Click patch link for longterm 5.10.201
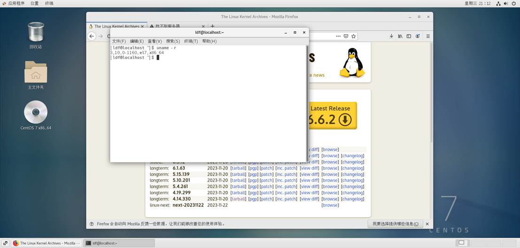520x248 pixels. 267,180
